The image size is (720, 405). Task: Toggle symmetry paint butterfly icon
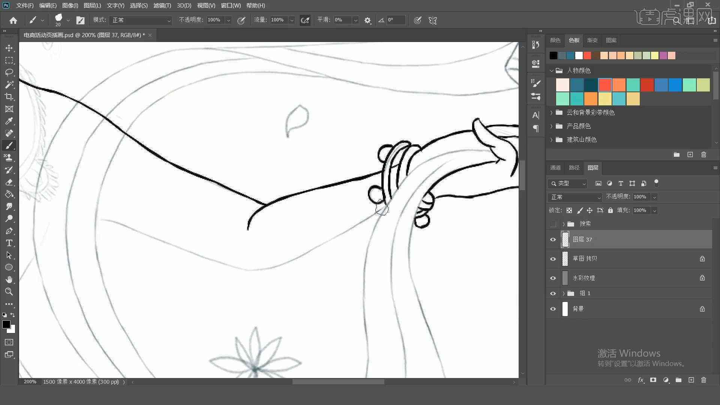(433, 20)
